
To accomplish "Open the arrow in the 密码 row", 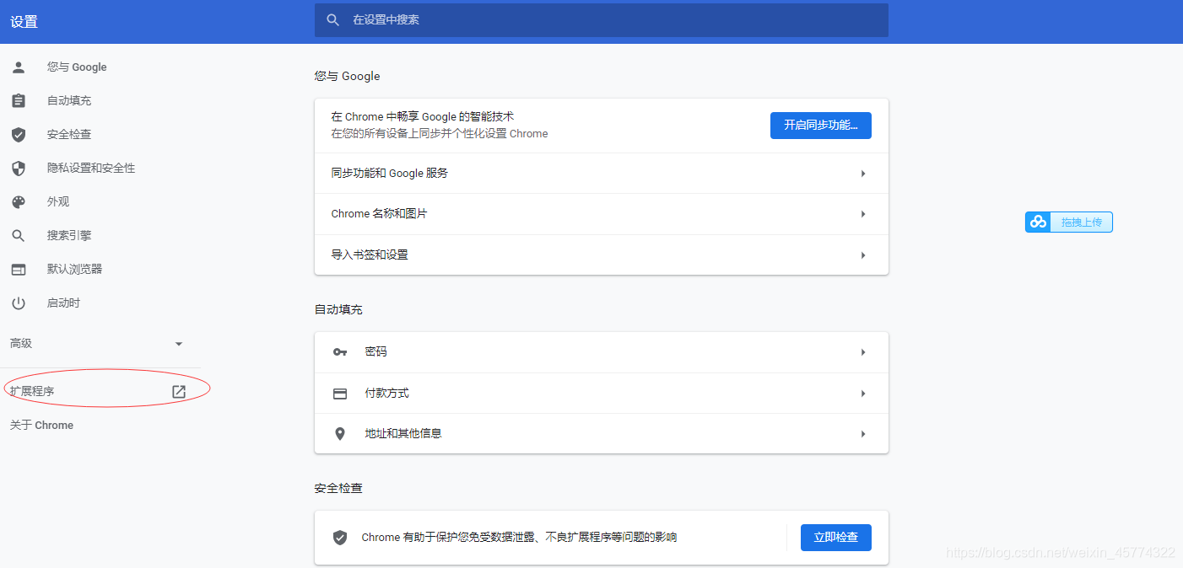I will pos(863,352).
